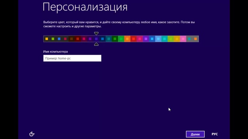Image resolution: width=248 pixels, height=139 pixels.
Task: Pick teal square on light gray swatch
Action: [x=189, y=39]
